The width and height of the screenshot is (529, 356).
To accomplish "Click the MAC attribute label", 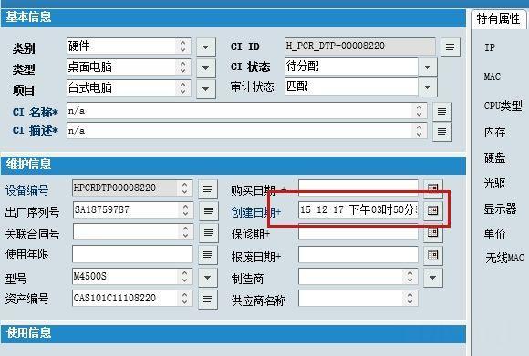I will [x=493, y=76].
